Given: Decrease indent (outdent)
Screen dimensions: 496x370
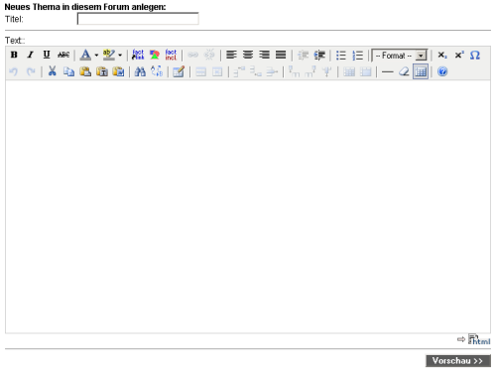Looking at the screenshot, I should click(x=303, y=56).
